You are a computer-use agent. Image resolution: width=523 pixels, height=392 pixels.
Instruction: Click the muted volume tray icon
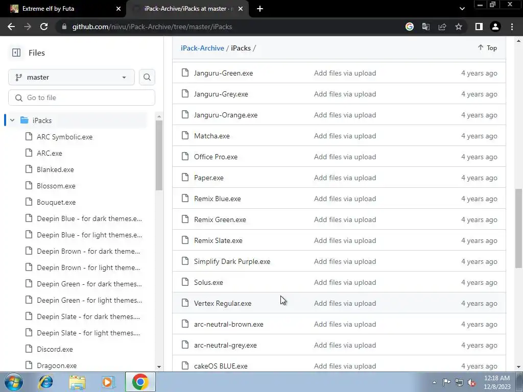click(x=471, y=383)
